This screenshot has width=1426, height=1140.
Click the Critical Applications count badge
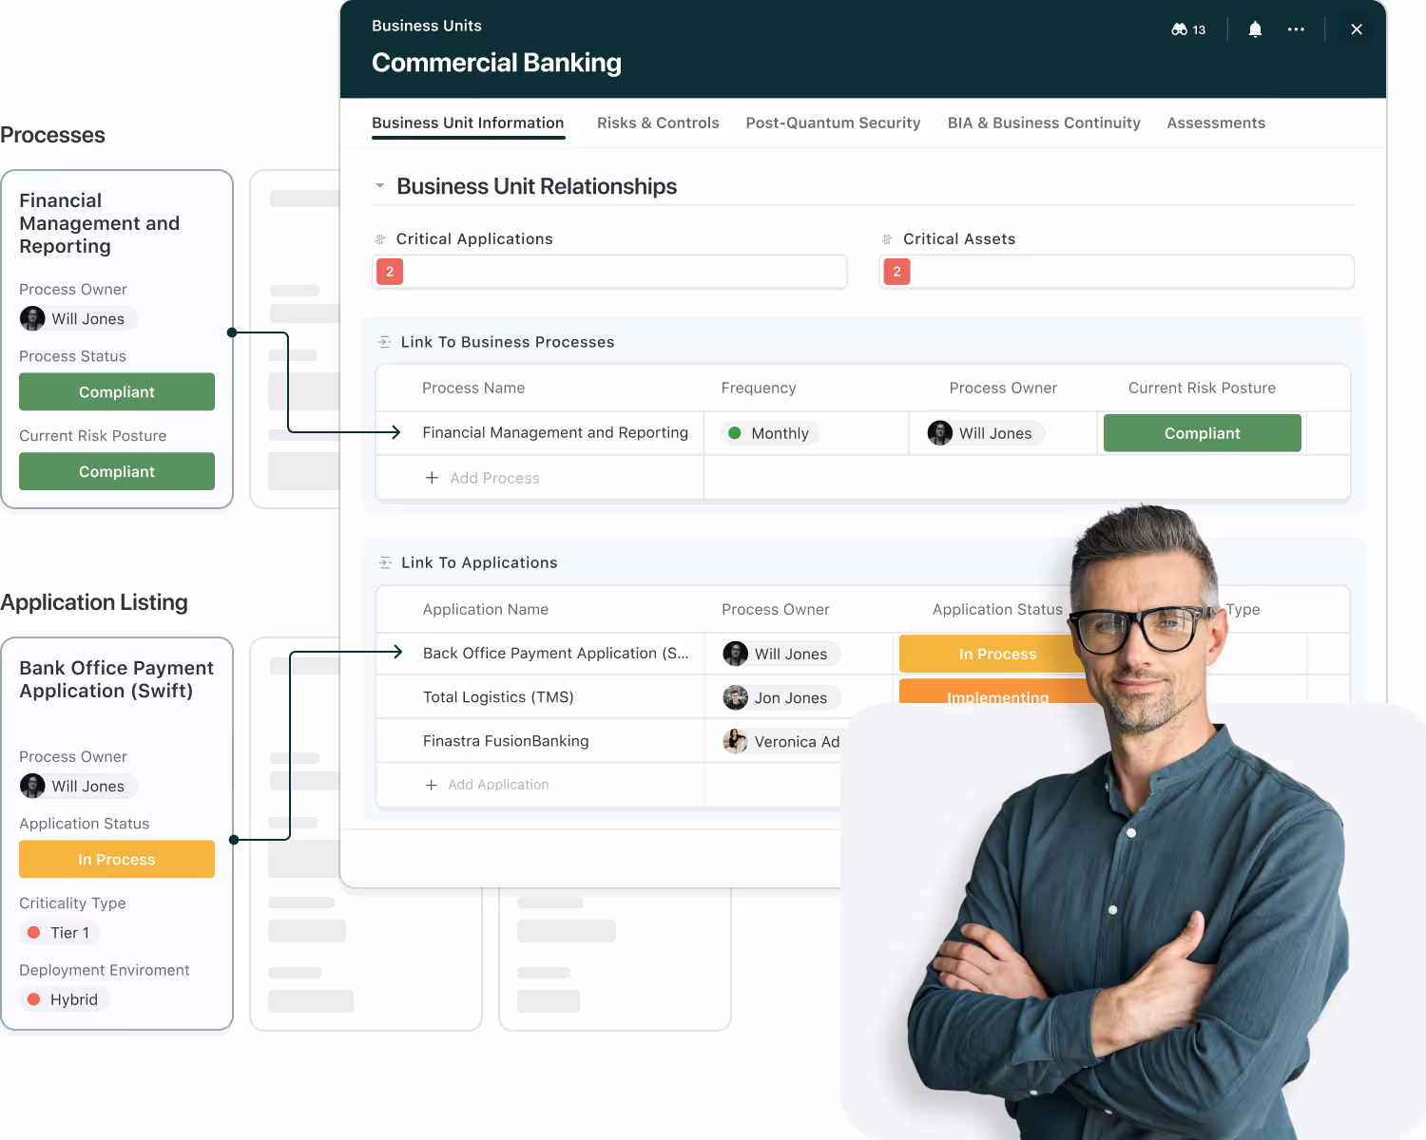390,272
